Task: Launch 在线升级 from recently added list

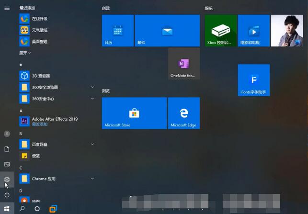Action: click(57, 19)
